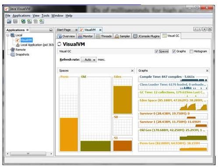Viewport: 219px width, 167px height.
Task: Click the Load Snapshot toolbar icon
Action: 9,22
